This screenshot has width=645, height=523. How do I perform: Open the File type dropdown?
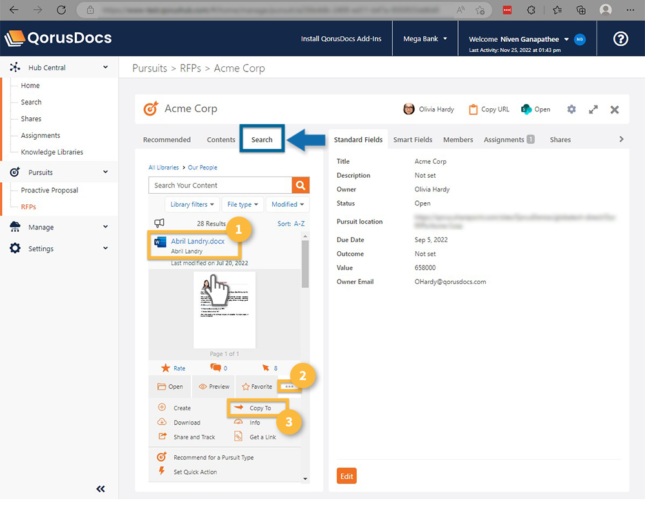pyautogui.click(x=243, y=205)
